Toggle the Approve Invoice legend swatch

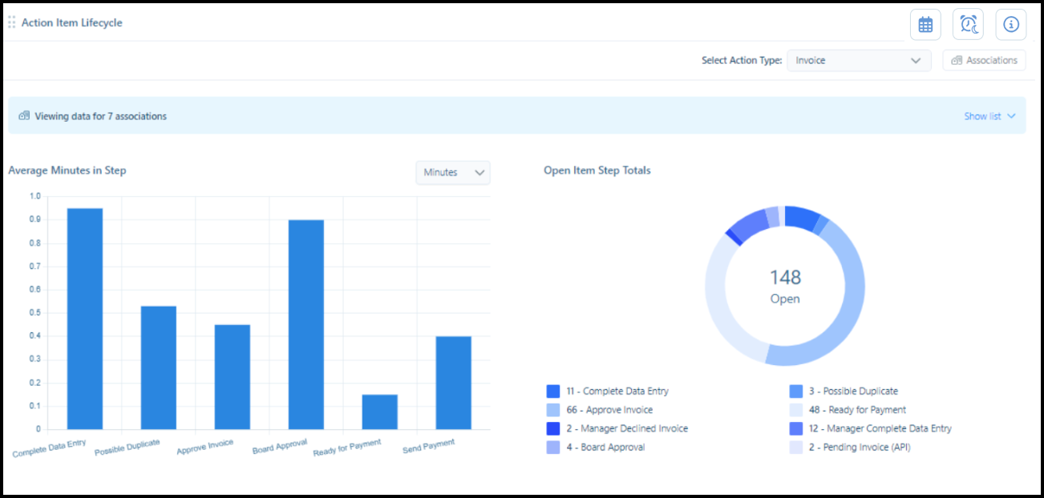(553, 410)
